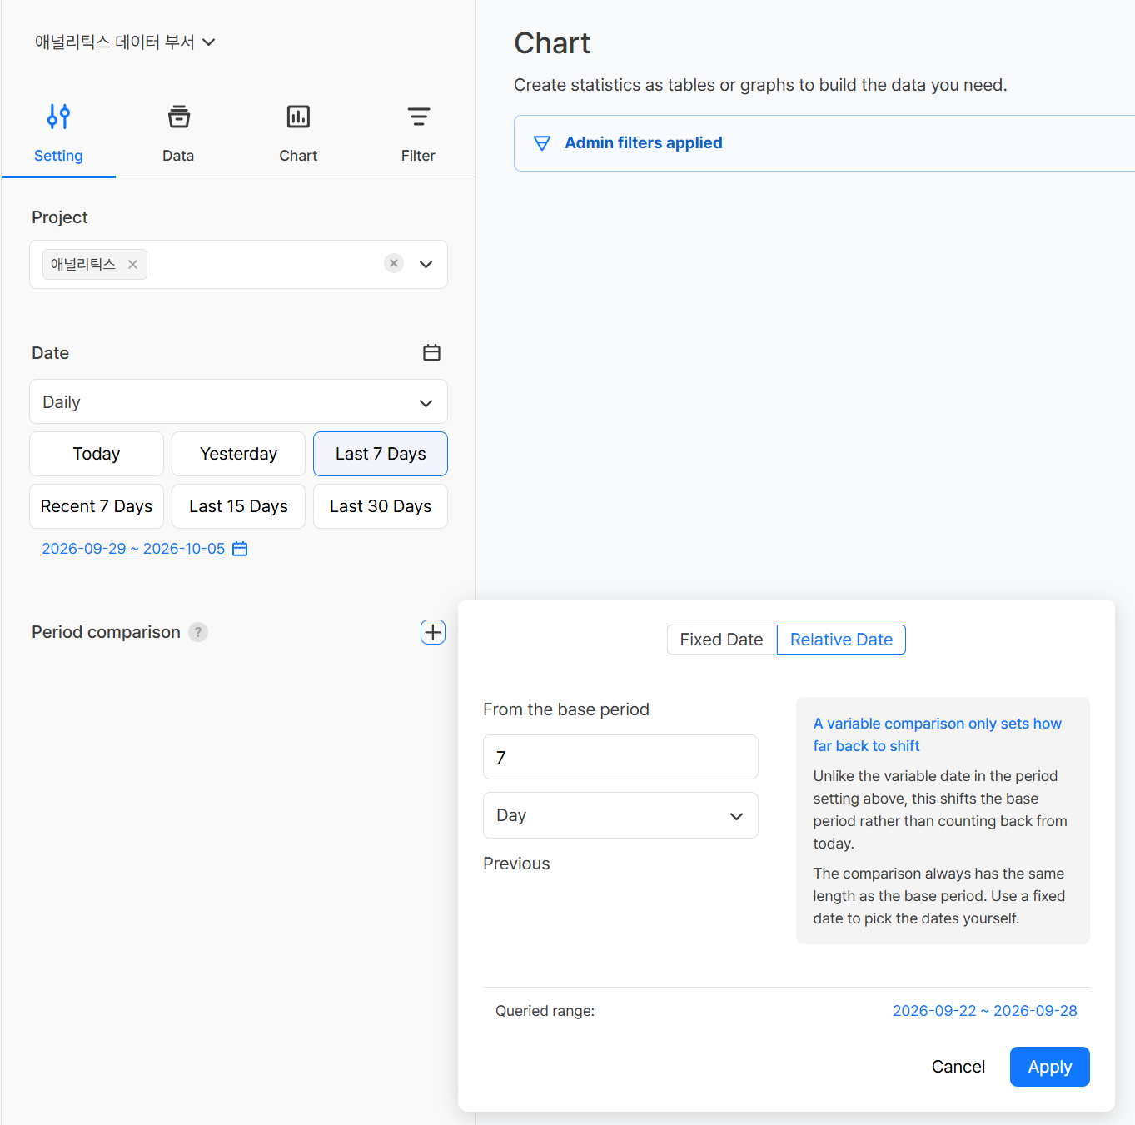Image resolution: width=1135 pixels, height=1125 pixels.
Task: Select the Relative Date option
Action: [841, 640]
